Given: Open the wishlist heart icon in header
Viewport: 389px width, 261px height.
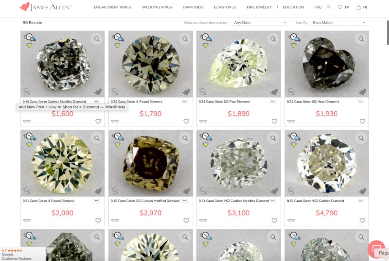Looking at the screenshot, I should point(340,7).
